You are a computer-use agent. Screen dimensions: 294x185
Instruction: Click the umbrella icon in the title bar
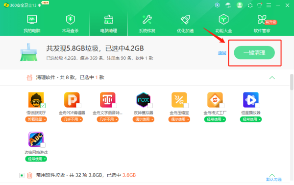point(228,5)
